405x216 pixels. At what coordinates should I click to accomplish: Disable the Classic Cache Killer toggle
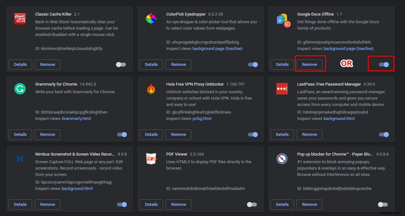pos(121,64)
